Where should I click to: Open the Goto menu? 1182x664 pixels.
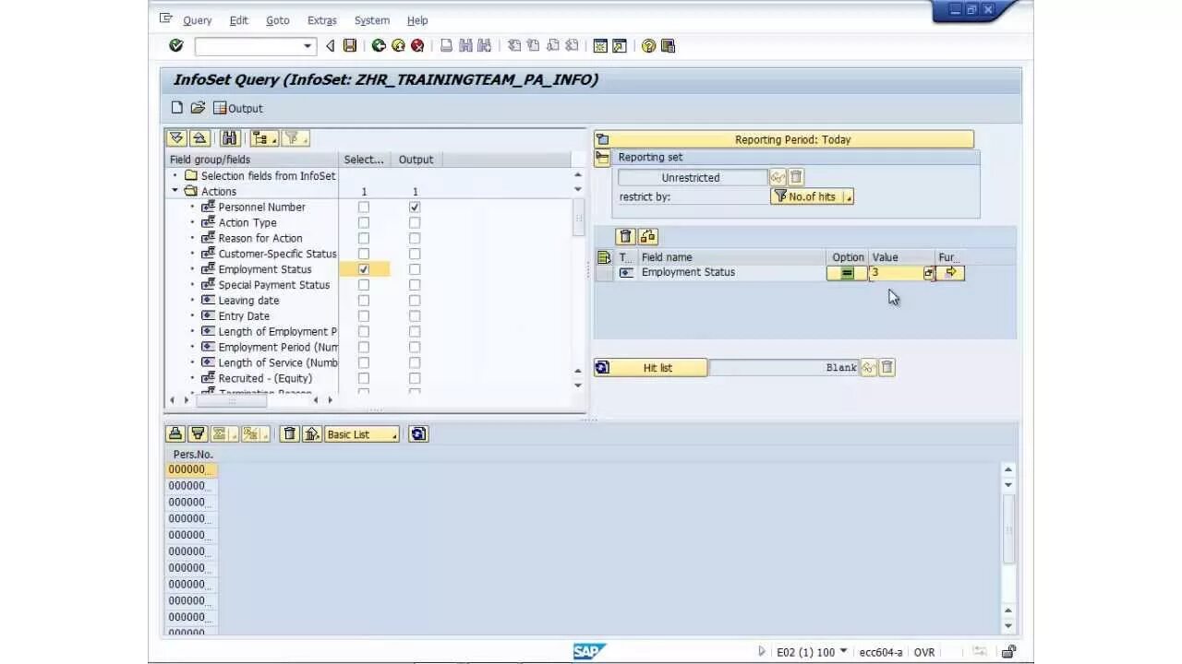click(277, 20)
